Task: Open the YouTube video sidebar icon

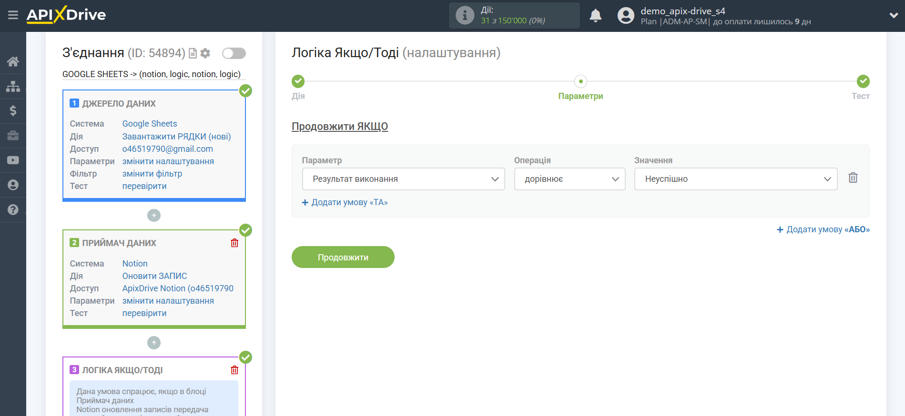Action: click(13, 160)
